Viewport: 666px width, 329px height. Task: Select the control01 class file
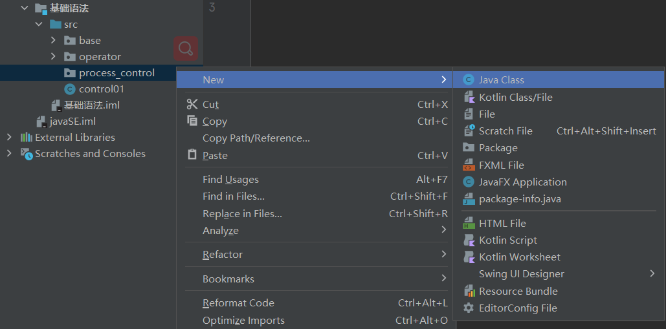[x=101, y=89]
